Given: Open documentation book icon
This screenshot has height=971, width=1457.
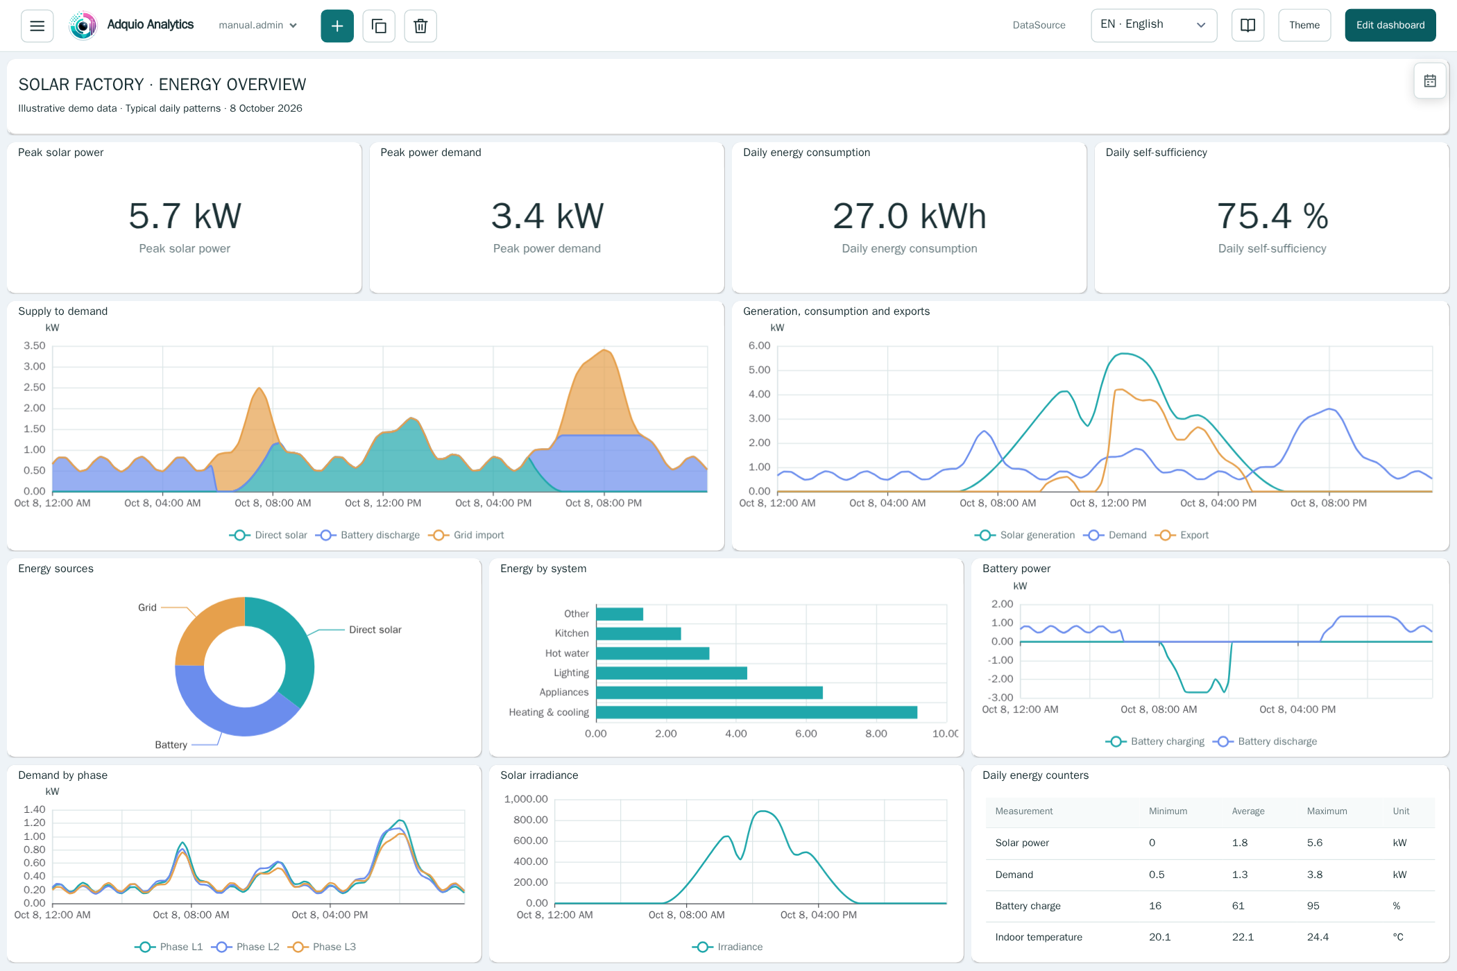Looking at the screenshot, I should (1247, 25).
